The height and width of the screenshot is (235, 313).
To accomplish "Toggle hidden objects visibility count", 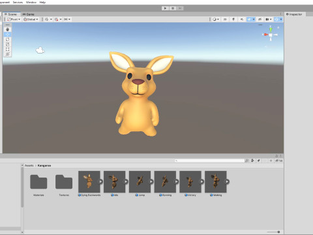I will pyautogui.click(x=260, y=20).
